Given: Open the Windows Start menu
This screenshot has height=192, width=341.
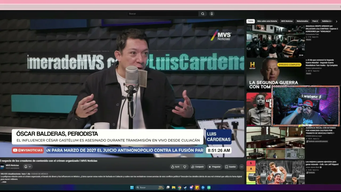Looking at the screenshot, I should point(132,187).
